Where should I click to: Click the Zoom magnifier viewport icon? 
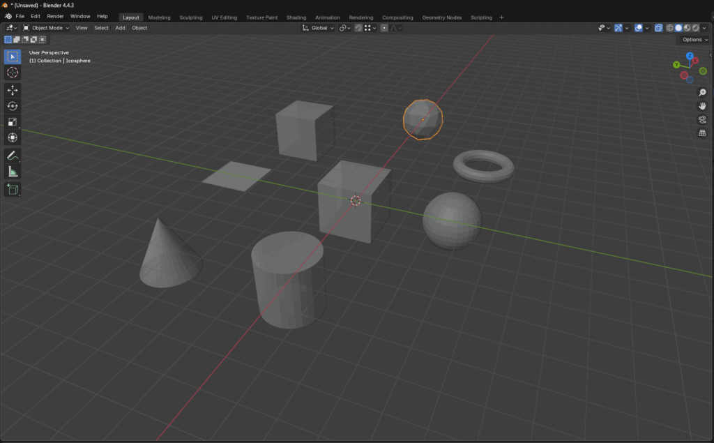(703, 93)
